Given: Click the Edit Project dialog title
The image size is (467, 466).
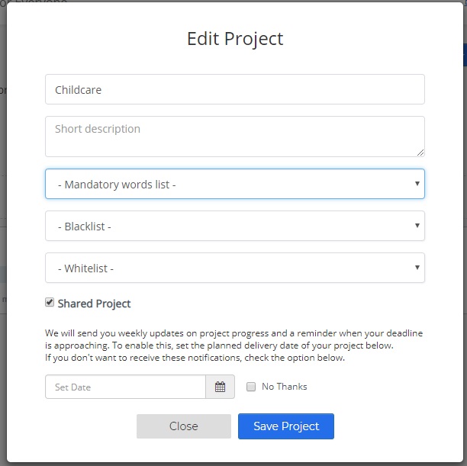Looking at the screenshot, I should click(x=235, y=39).
